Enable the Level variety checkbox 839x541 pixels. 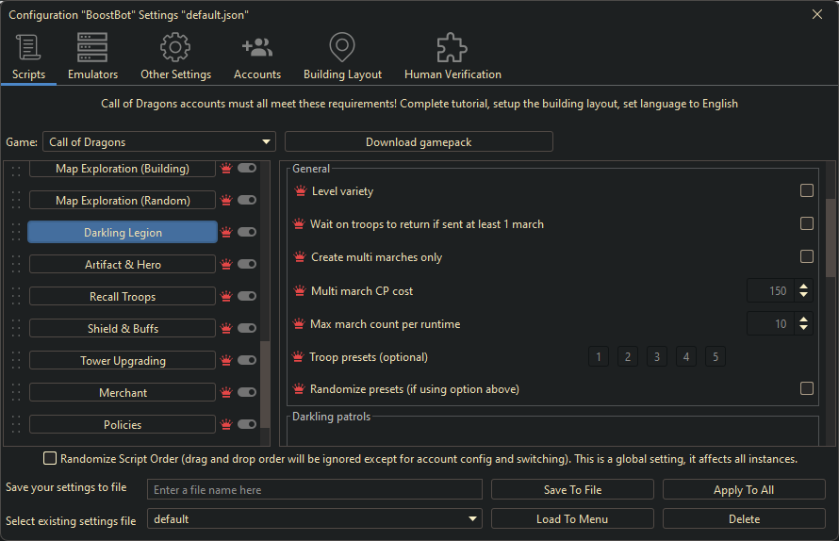807,190
